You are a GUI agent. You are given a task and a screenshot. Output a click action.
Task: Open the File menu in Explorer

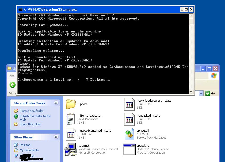(11, 76)
